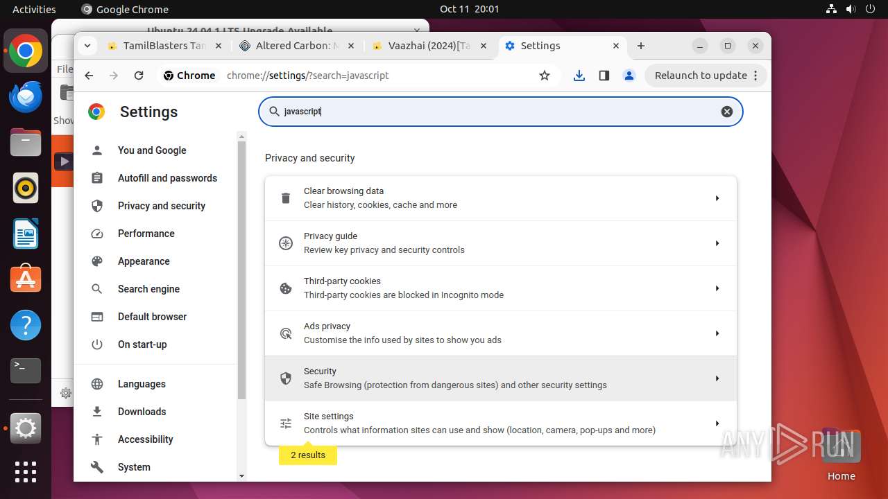888x499 pixels.
Task: Close the Altered Carbon tab
Action: (x=350, y=46)
